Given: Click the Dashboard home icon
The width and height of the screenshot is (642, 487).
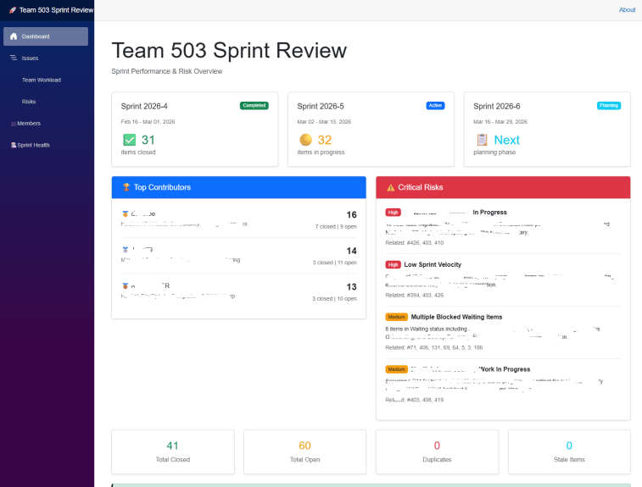Looking at the screenshot, I should click(14, 36).
